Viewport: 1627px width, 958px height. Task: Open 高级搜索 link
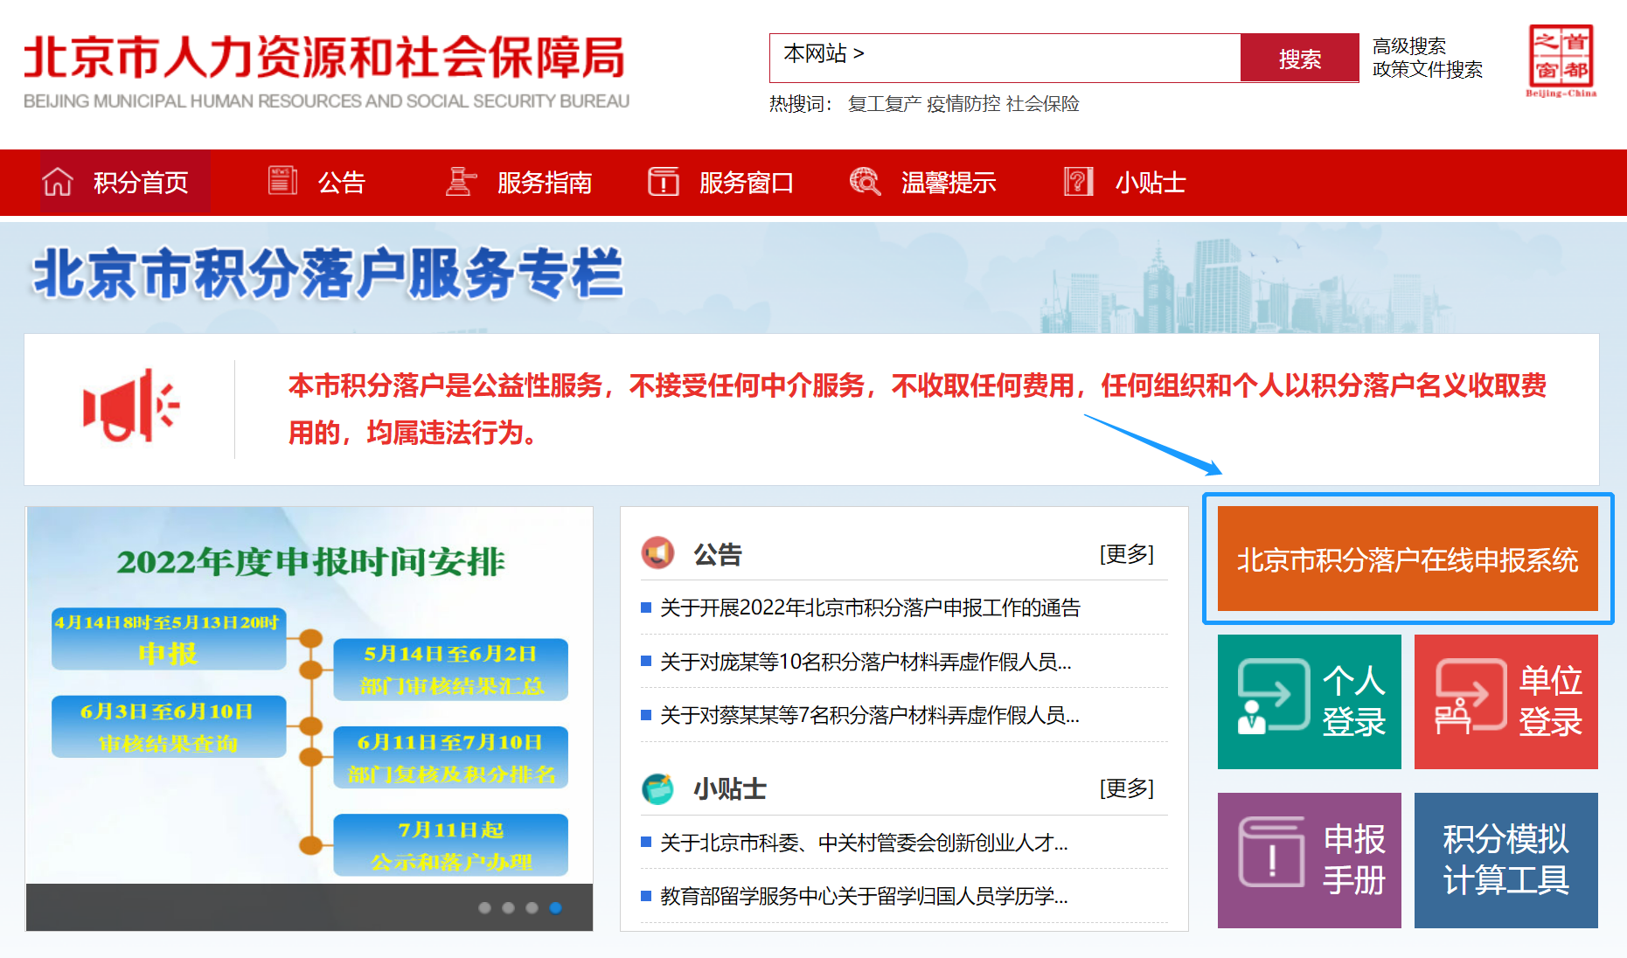(x=1408, y=45)
